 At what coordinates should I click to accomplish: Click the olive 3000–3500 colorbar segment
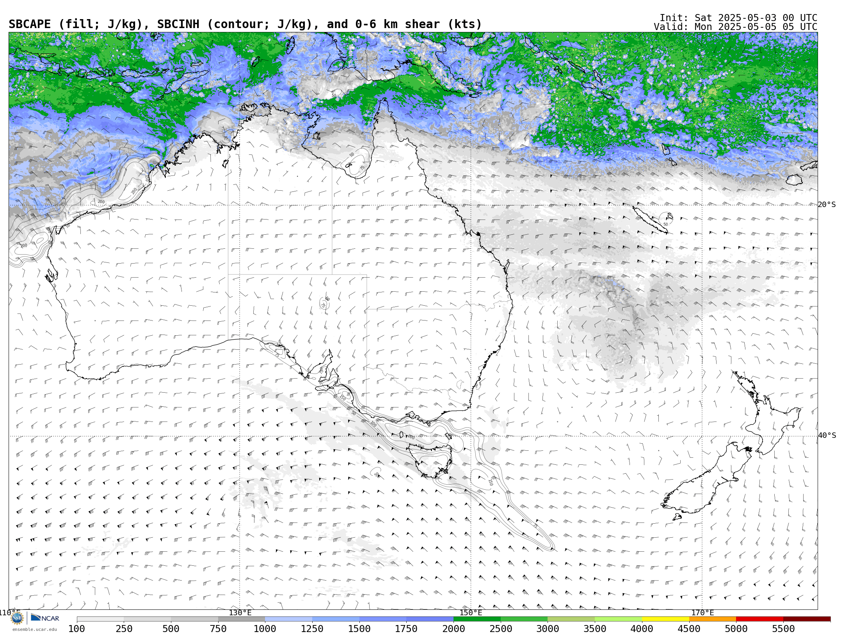click(x=571, y=619)
